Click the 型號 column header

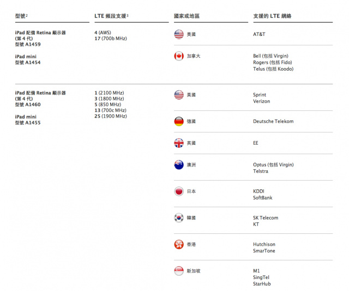point(21,16)
